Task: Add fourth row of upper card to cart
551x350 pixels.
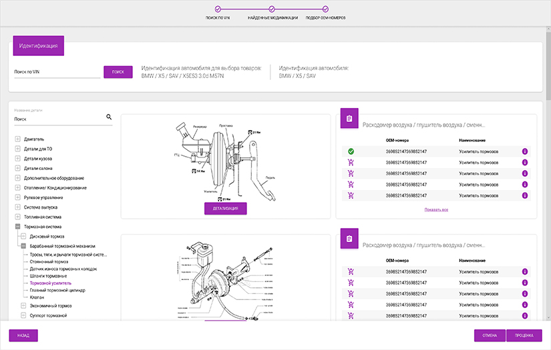Action: coord(351,185)
